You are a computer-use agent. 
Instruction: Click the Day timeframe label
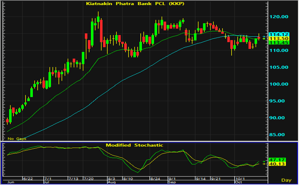286,180
